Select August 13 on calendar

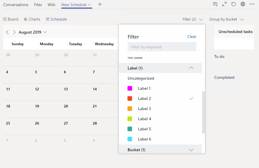[x=66, y=89]
